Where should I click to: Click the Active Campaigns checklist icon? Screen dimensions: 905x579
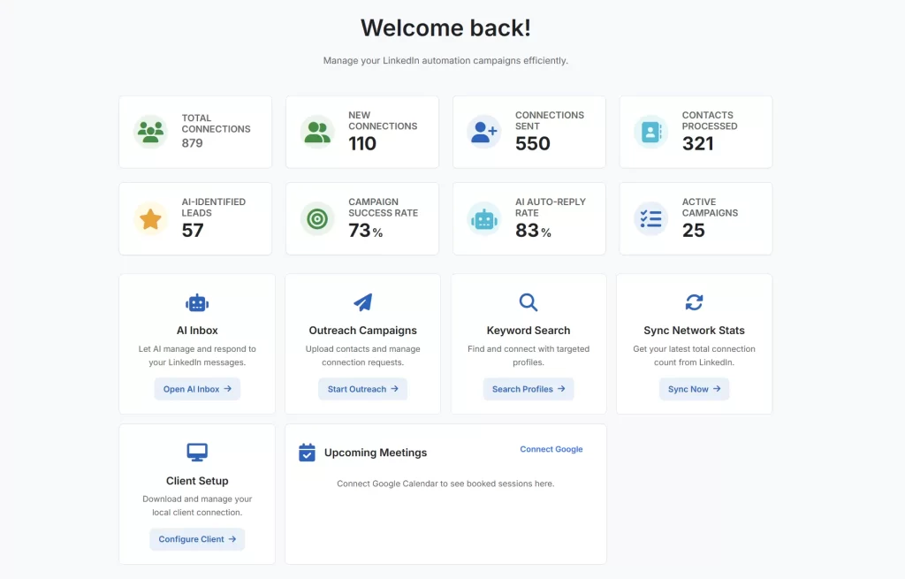click(650, 218)
